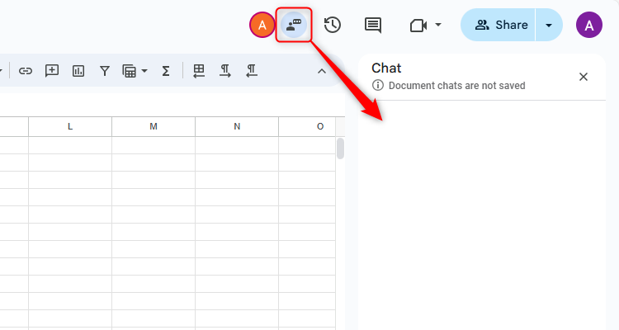Click the insert link icon
This screenshot has height=330, width=619.
(26, 71)
